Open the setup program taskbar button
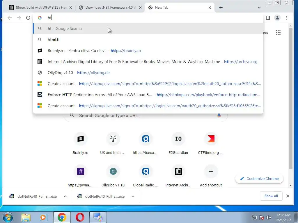The image size is (298, 223). (98, 217)
